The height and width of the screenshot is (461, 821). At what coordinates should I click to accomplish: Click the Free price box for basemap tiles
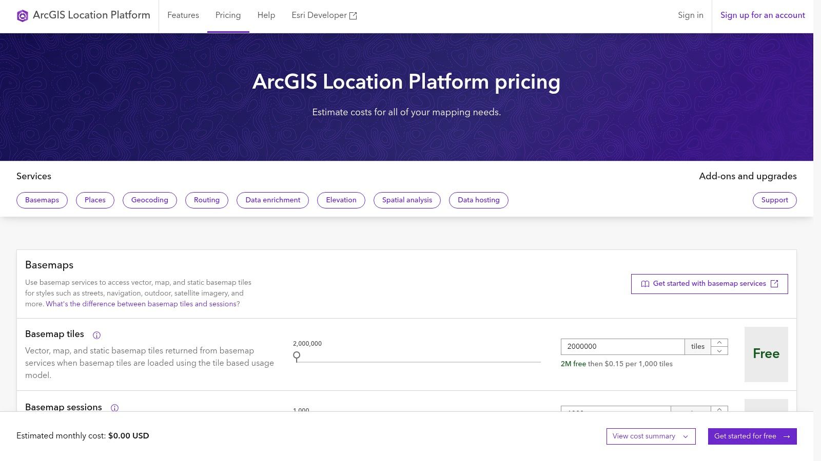coord(766,354)
